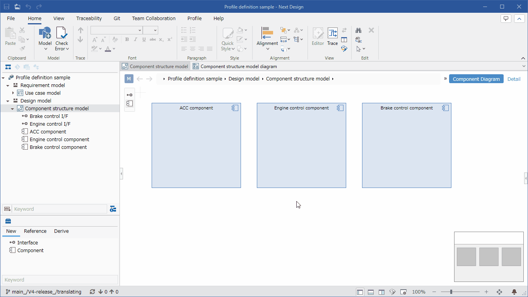Click the Save icon in title bar
This screenshot has width=528, height=297.
[7, 7]
